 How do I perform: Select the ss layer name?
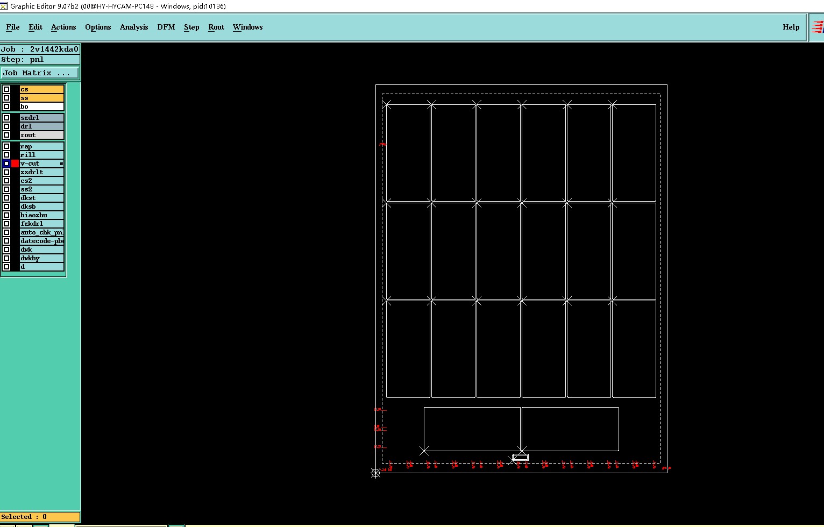(42, 98)
